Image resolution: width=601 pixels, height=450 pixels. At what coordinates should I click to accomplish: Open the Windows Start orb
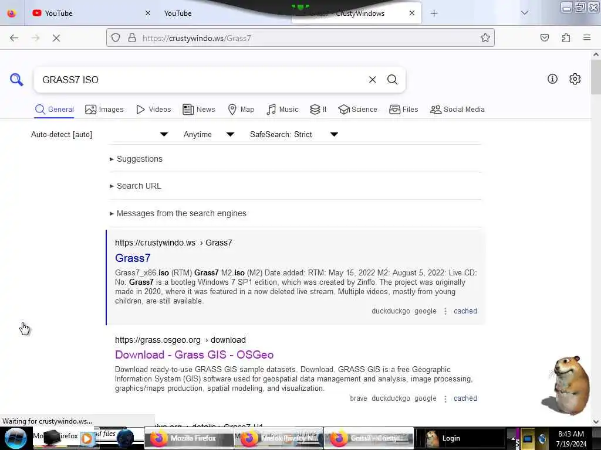click(x=15, y=438)
